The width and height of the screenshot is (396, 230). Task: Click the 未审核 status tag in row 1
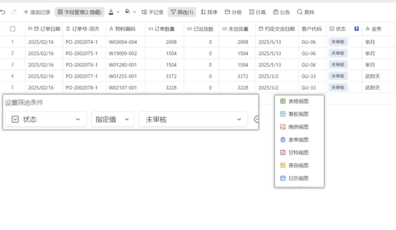tap(338, 42)
